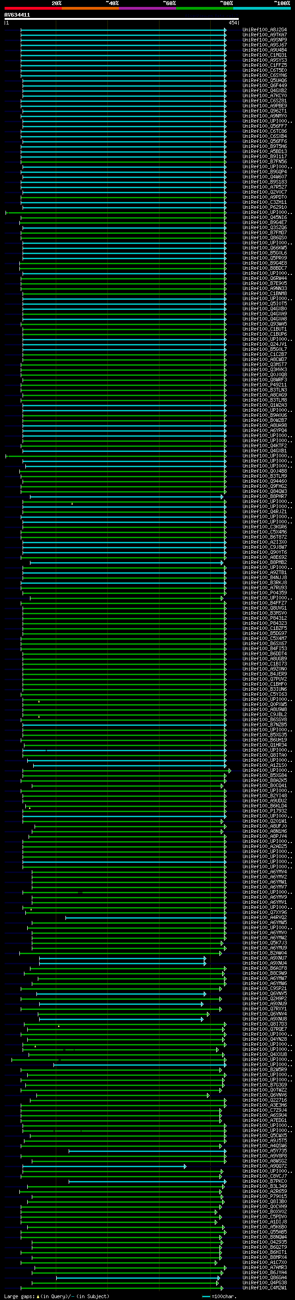Screen dimensions: 295x1300
Task: Select the UniRef100_P84312 label
Action: click(265, 618)
